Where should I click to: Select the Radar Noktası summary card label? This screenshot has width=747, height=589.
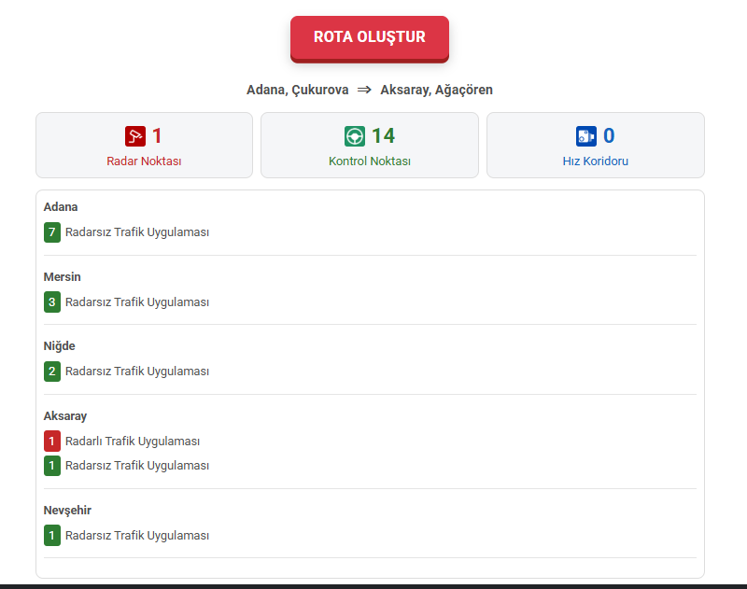[x=144, y=161]
